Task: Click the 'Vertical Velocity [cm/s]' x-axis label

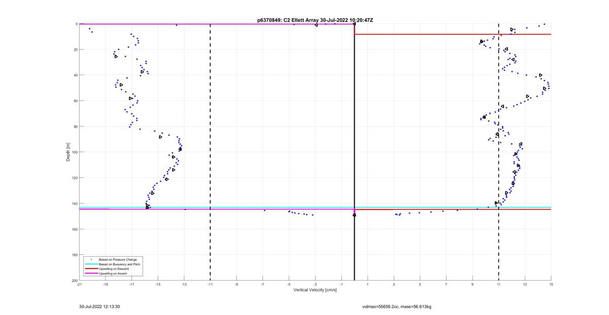Action: pos(315,290)
